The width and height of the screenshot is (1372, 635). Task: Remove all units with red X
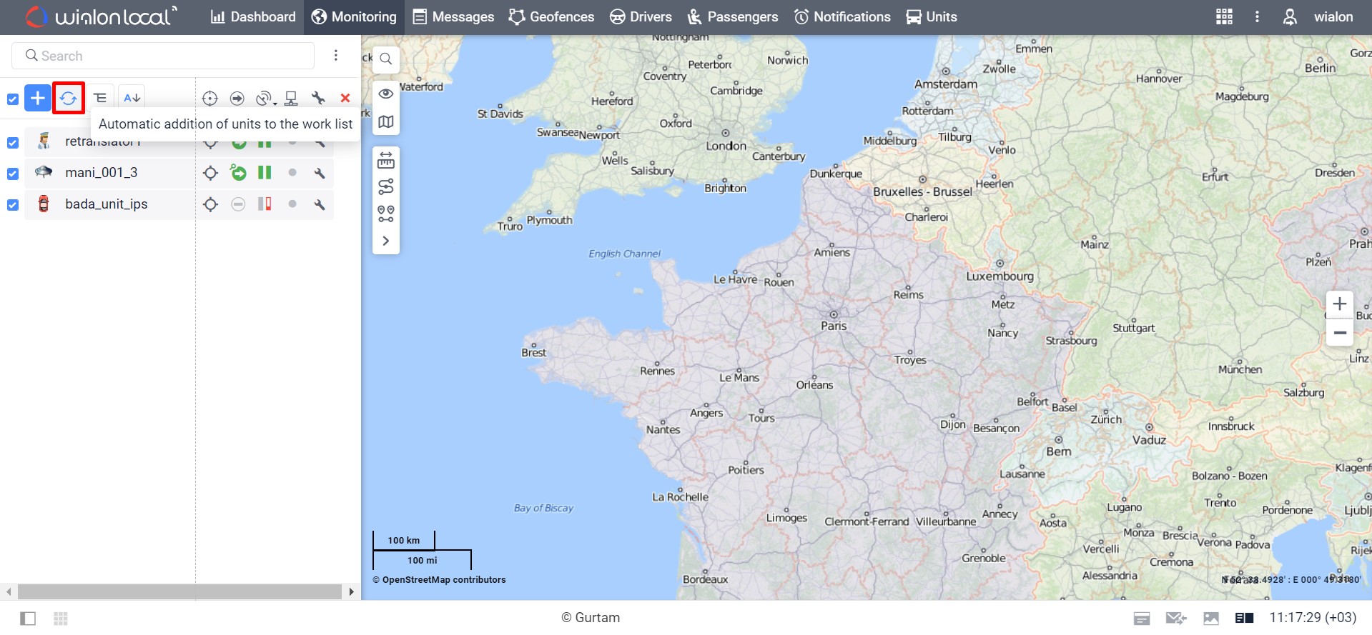point(345,99)
